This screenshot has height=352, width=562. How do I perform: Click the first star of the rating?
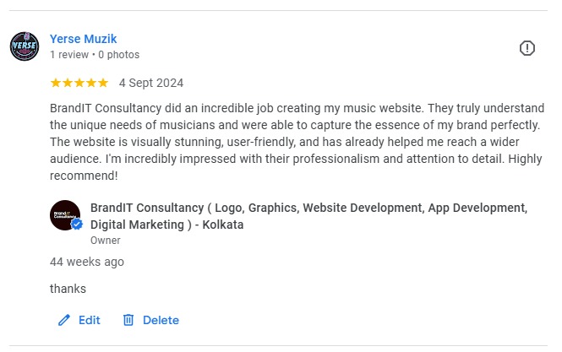pos(56,83)
